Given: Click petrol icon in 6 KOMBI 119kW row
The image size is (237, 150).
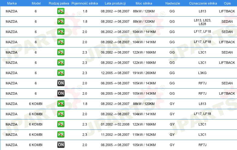Looking at the screenshot, I should (61, 134).
